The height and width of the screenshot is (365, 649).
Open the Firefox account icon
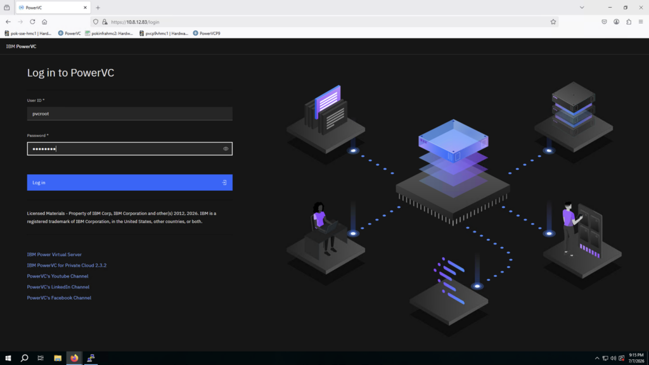click(x=616, y=22)
